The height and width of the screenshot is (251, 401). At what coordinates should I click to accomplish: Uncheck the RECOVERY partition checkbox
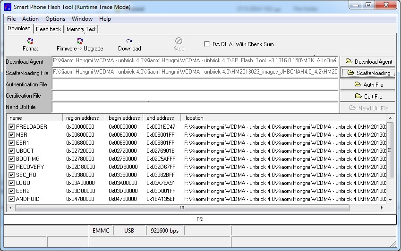coord(12,167)
